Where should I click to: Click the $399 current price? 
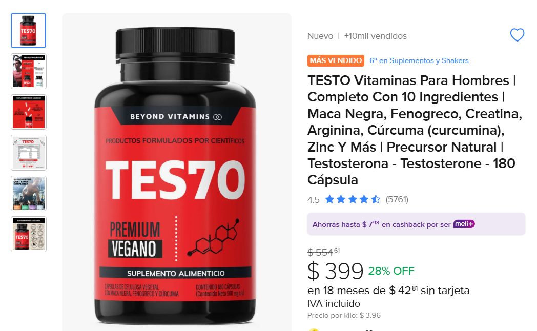[335, 271]
